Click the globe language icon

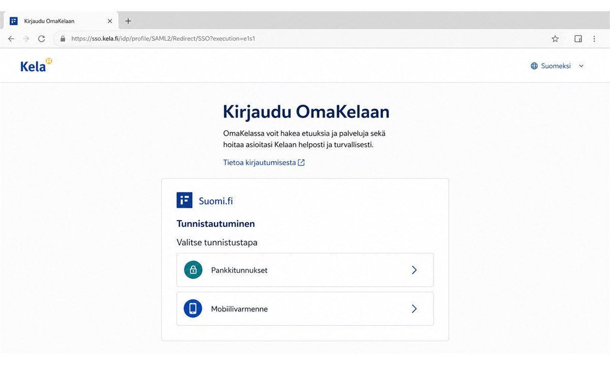[534, 66]
